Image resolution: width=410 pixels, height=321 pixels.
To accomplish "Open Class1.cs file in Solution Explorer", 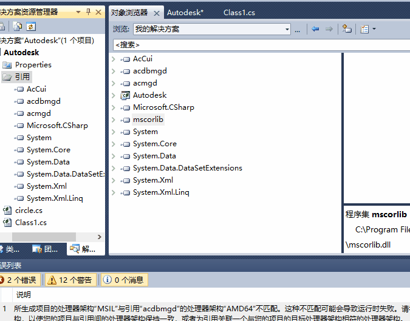I will pyautogui.click(x=31, y=223).
